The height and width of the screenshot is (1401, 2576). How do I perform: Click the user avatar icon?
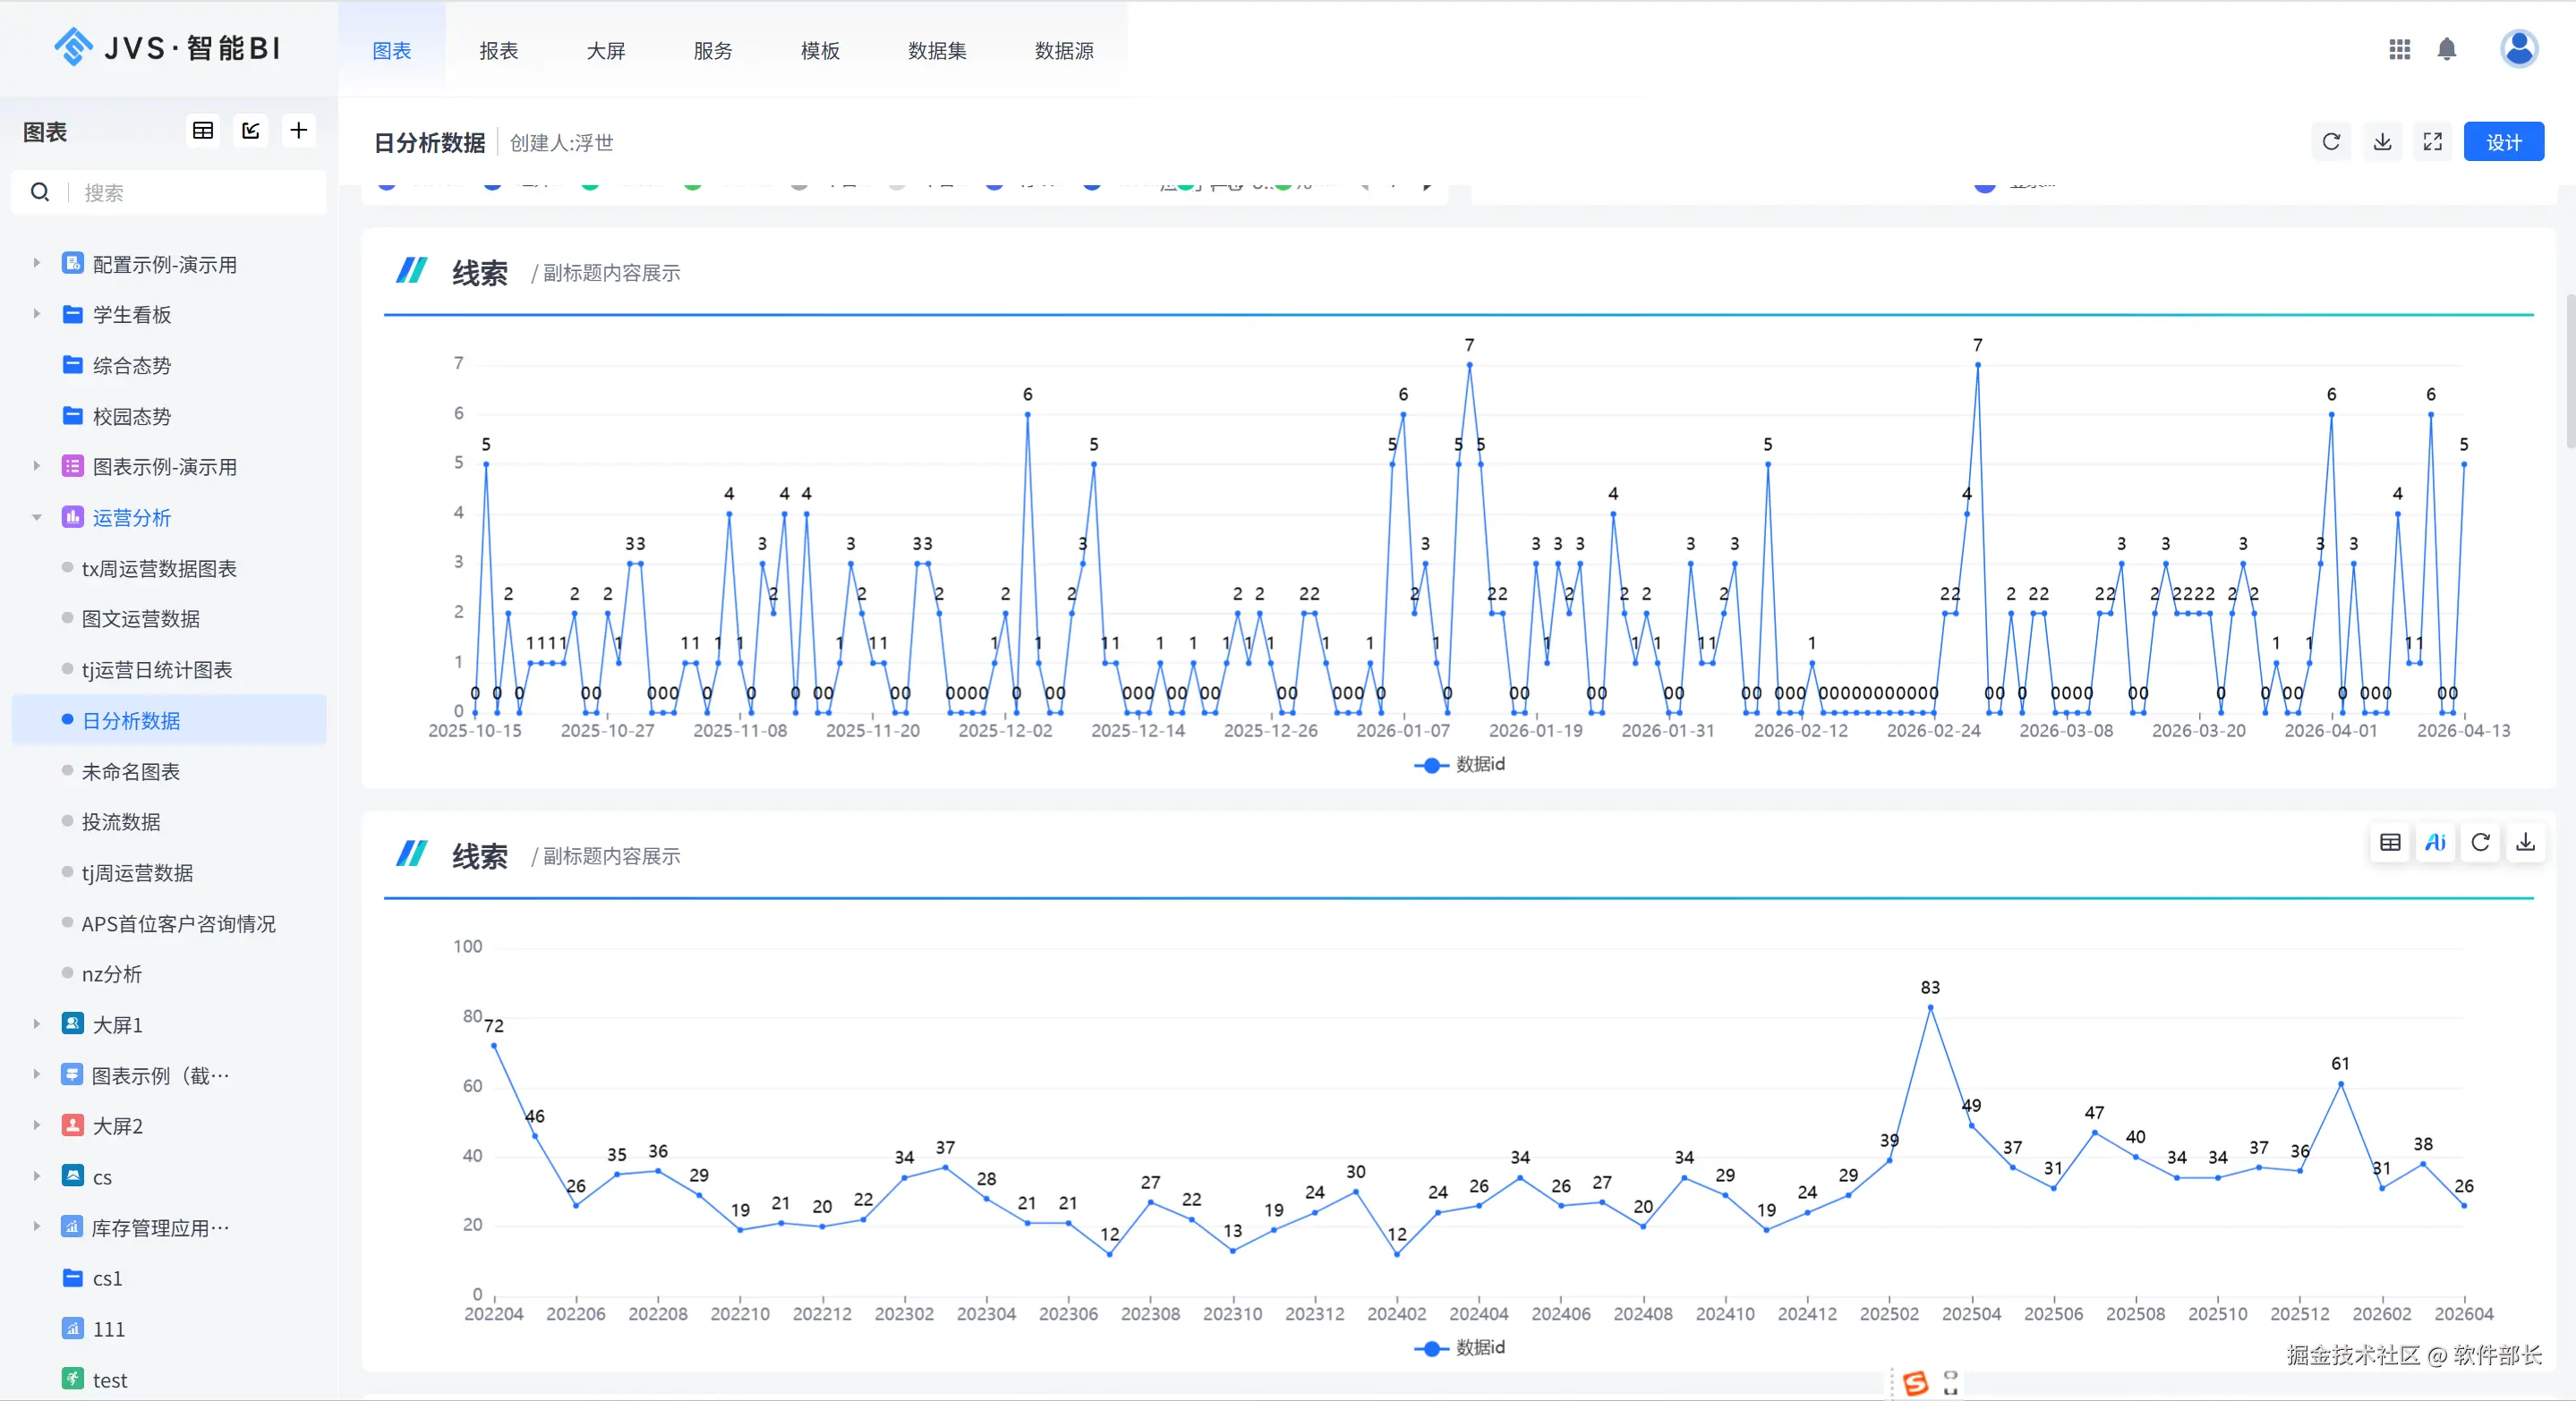tap(2518, 48)
